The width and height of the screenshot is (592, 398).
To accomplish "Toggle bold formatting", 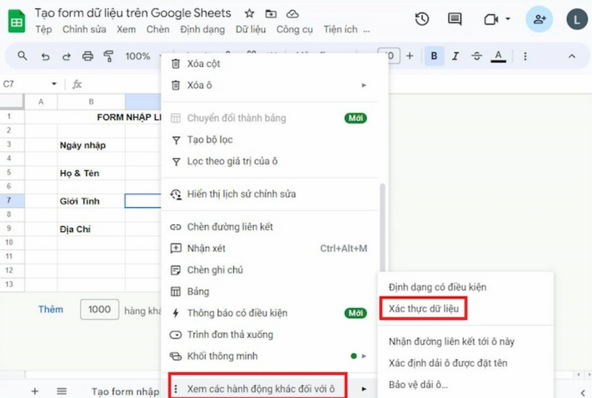I will (x=434, y=56).
